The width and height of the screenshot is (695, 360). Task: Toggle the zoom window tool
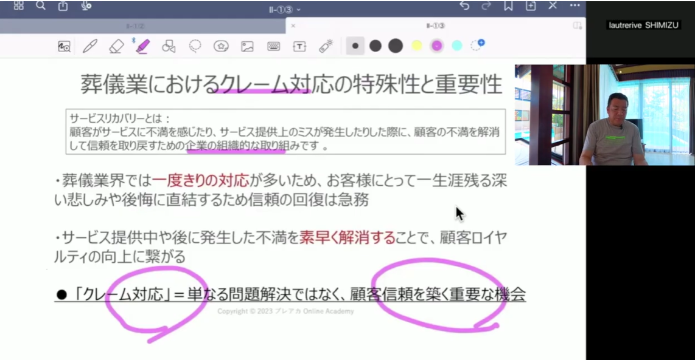(64, 46)
